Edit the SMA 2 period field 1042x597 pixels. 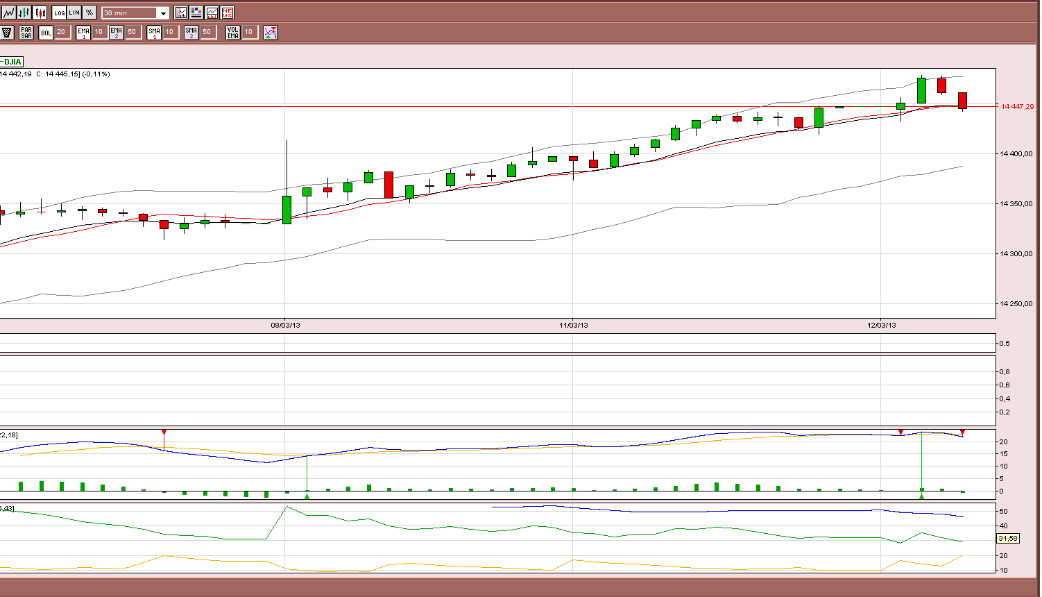tap(207, 32)
